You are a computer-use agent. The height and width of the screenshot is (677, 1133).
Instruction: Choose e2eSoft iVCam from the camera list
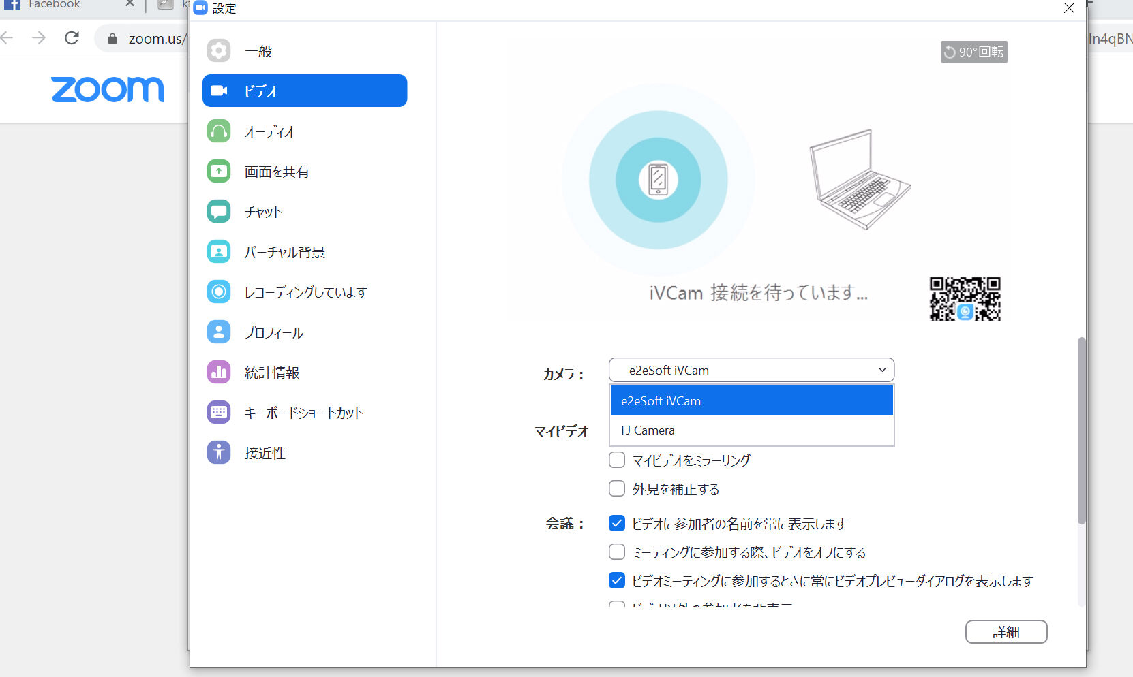pos(751,400)
